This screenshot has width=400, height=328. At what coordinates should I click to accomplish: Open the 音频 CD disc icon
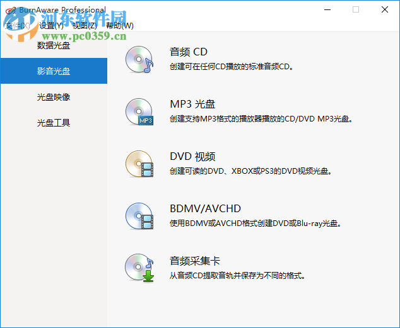[x=139, y=60]
